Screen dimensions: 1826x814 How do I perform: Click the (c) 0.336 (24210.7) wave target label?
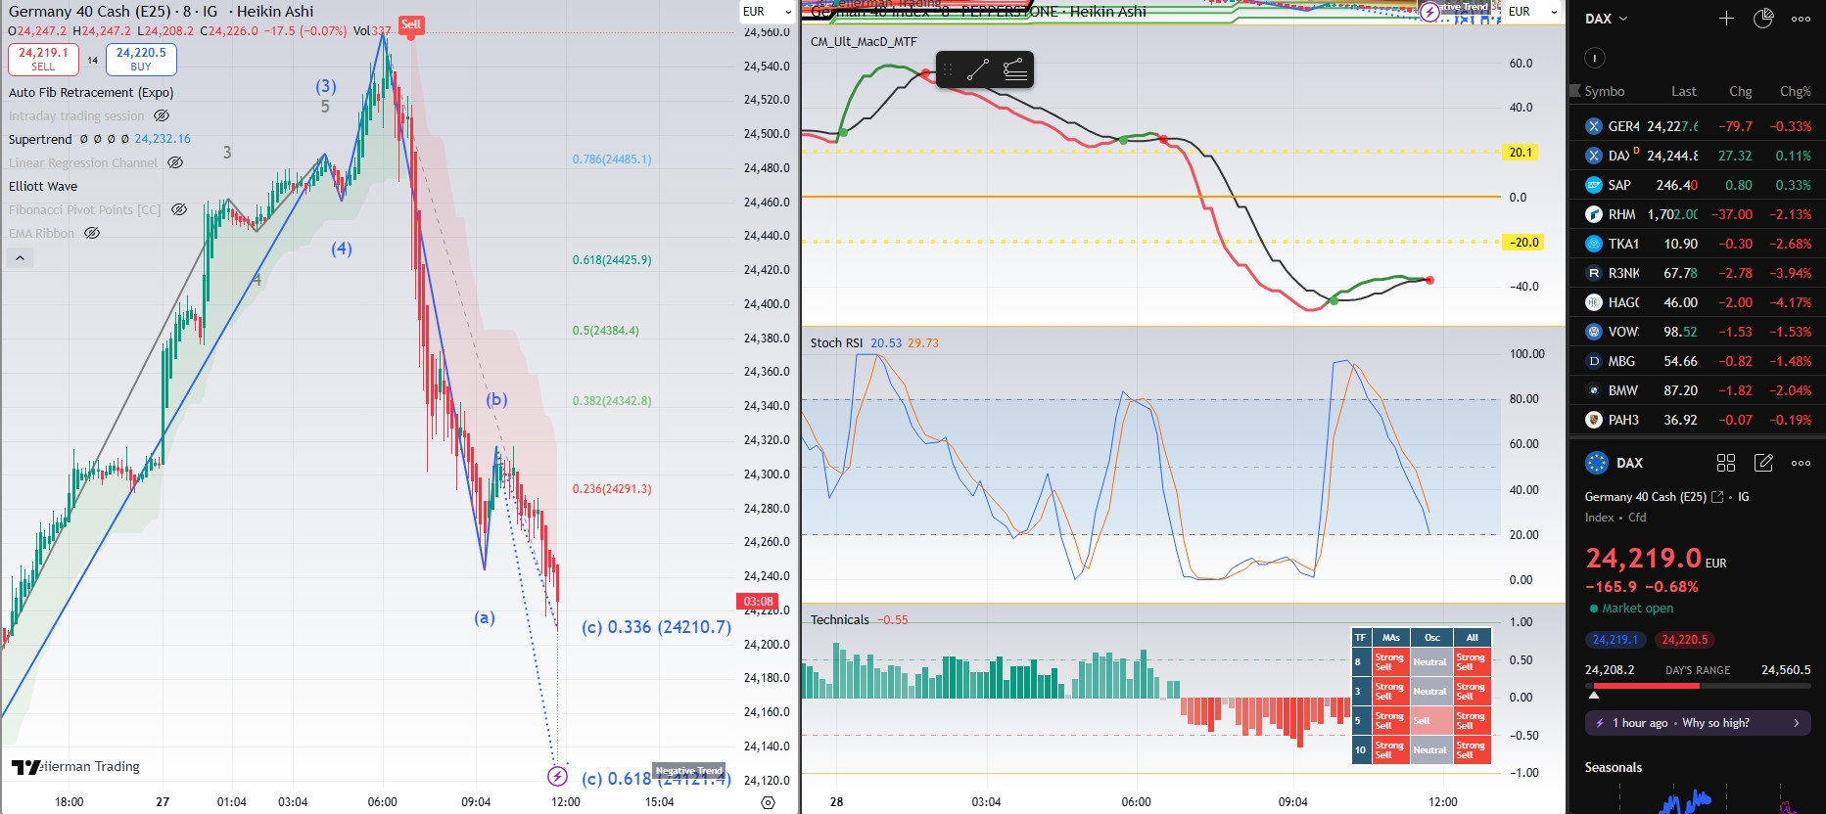(656, 627)
